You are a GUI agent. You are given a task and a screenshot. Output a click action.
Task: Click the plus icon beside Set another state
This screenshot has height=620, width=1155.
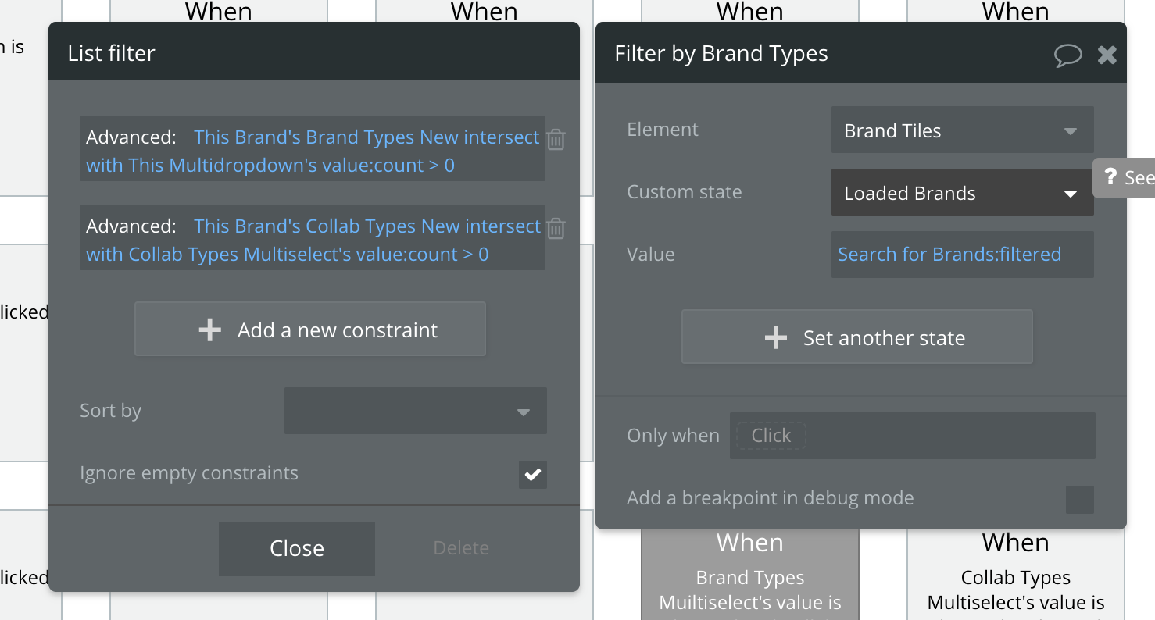tap(775, 338)
